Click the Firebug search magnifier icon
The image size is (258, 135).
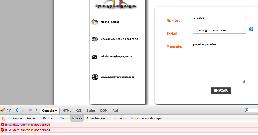pyautogui.click(x=247, y=110)
